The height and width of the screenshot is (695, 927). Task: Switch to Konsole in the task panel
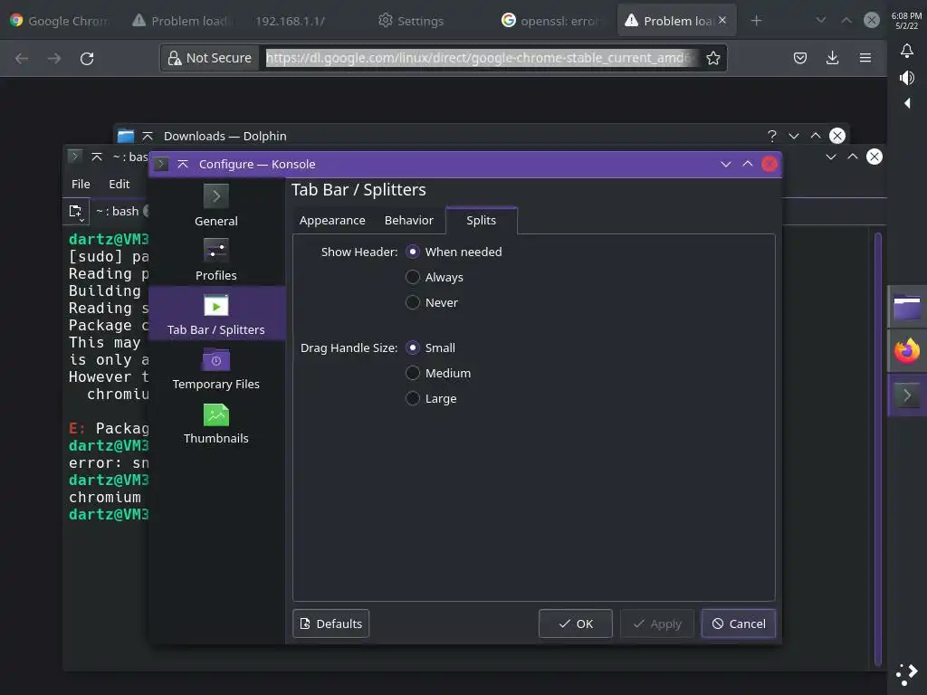click(x=907, y=395)
